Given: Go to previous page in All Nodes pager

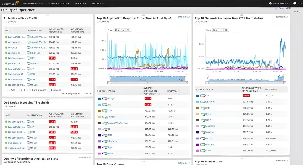Looking at the screenshot, I should point(8,90).
